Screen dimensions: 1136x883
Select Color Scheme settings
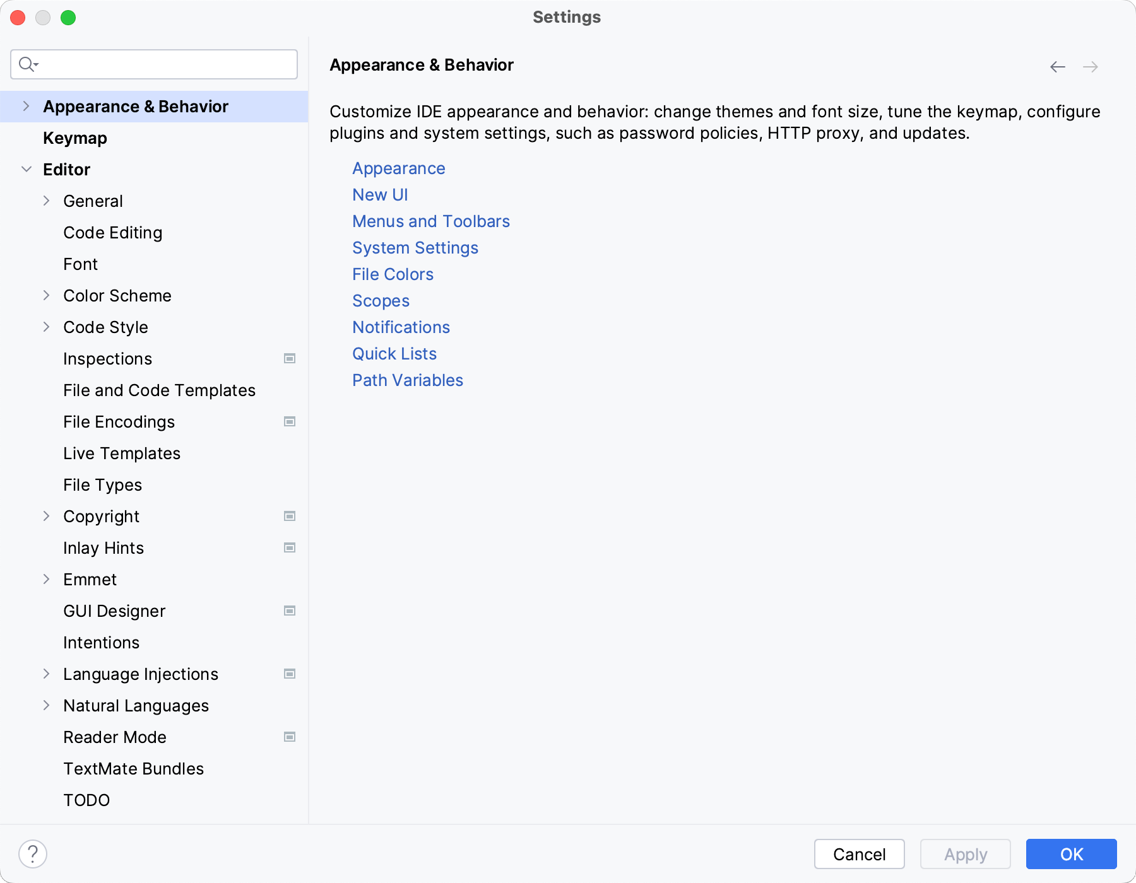(154, 296)
